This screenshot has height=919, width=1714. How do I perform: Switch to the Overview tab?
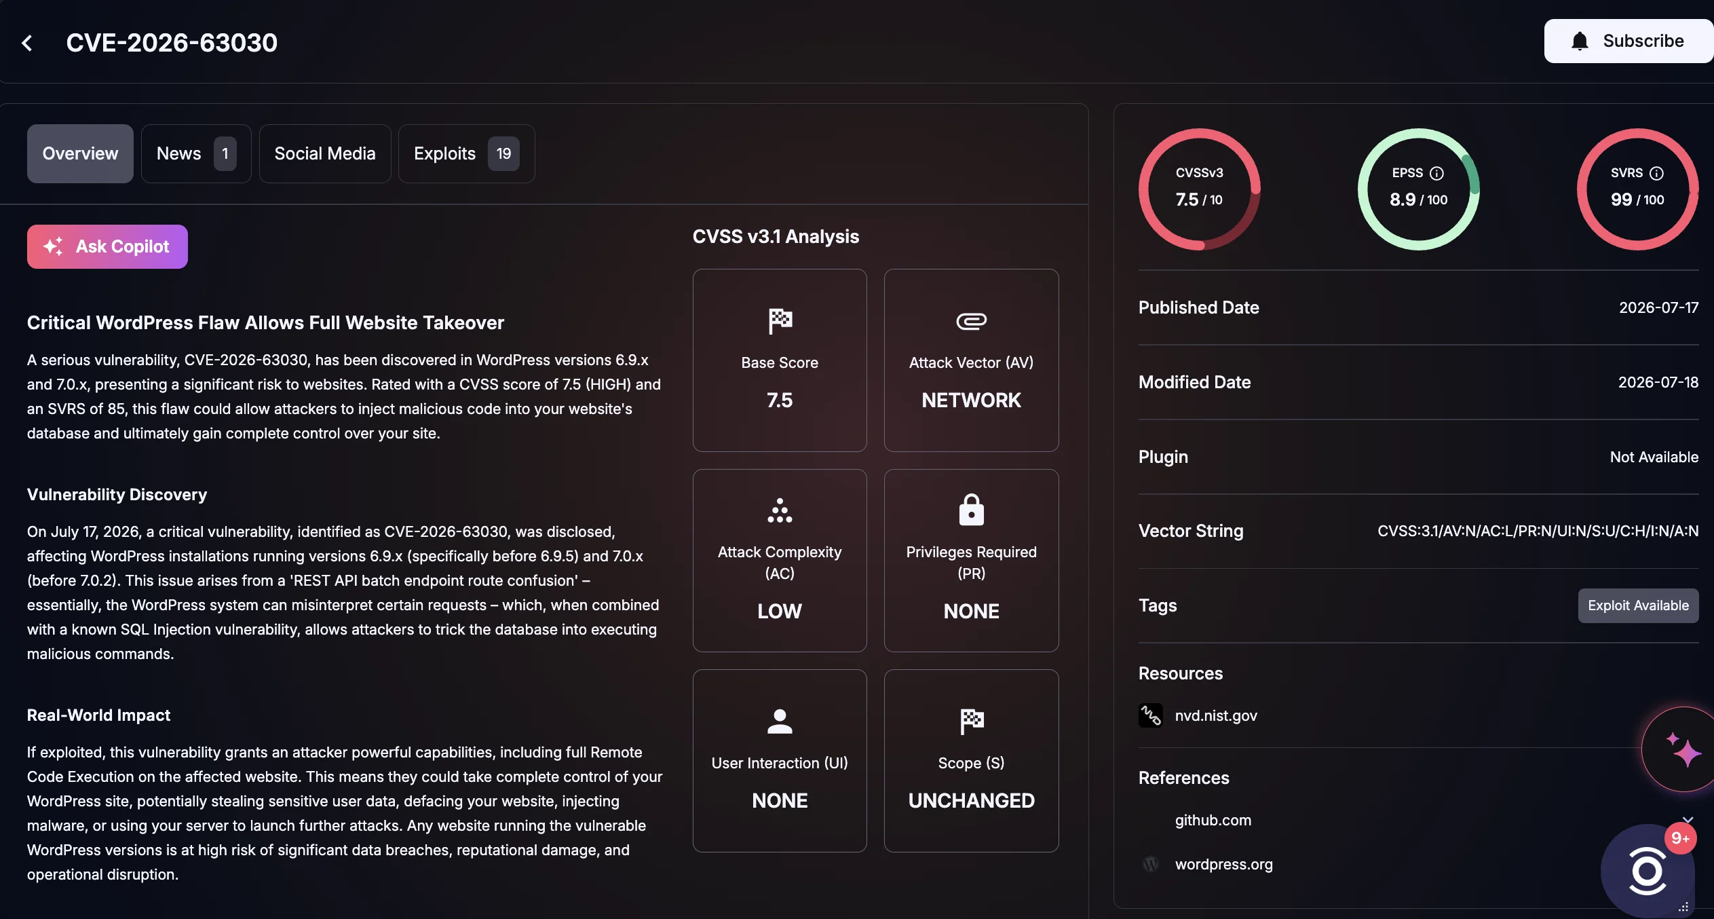(80, 153)
